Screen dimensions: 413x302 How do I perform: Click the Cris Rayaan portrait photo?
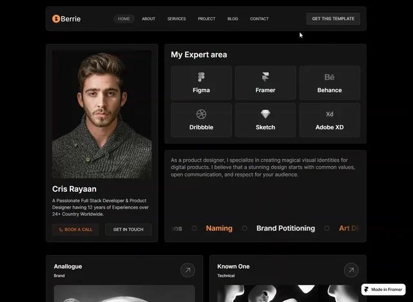click(x=102, y=115)
